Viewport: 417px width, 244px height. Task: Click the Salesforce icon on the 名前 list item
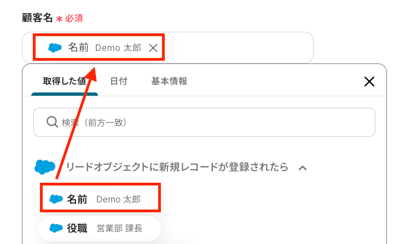tap(56, 199)
